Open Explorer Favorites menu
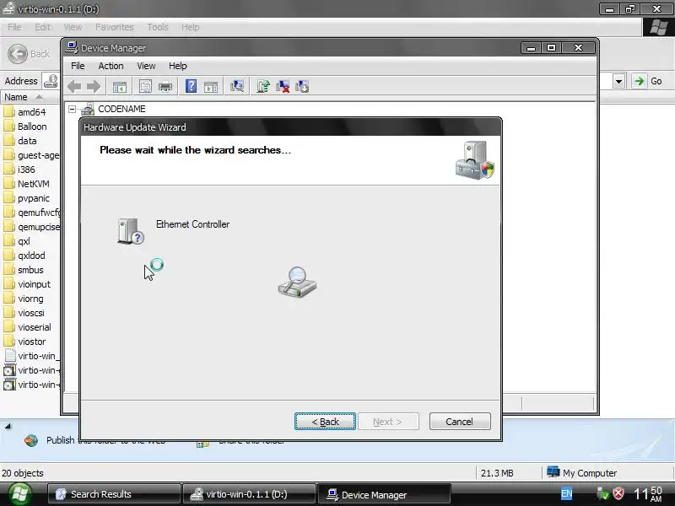The height and width of the screenshot is (506, 675). [x=115, y=27]
